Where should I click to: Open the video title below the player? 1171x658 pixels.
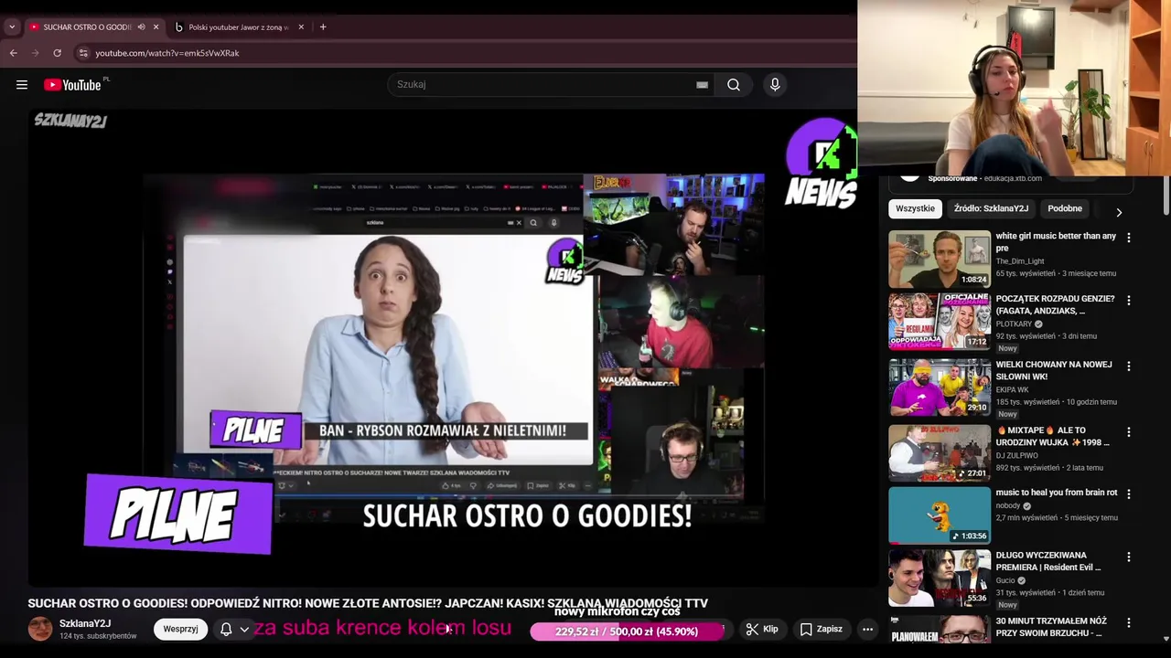pyautogui.click(x=368, y=603)
